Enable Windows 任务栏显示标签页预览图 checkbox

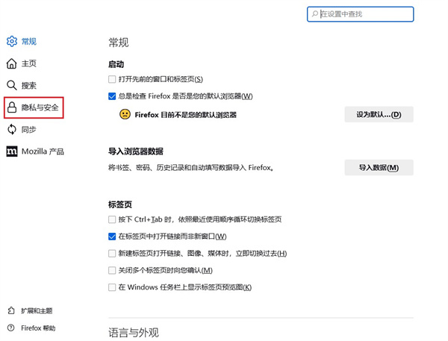(112, 287)
